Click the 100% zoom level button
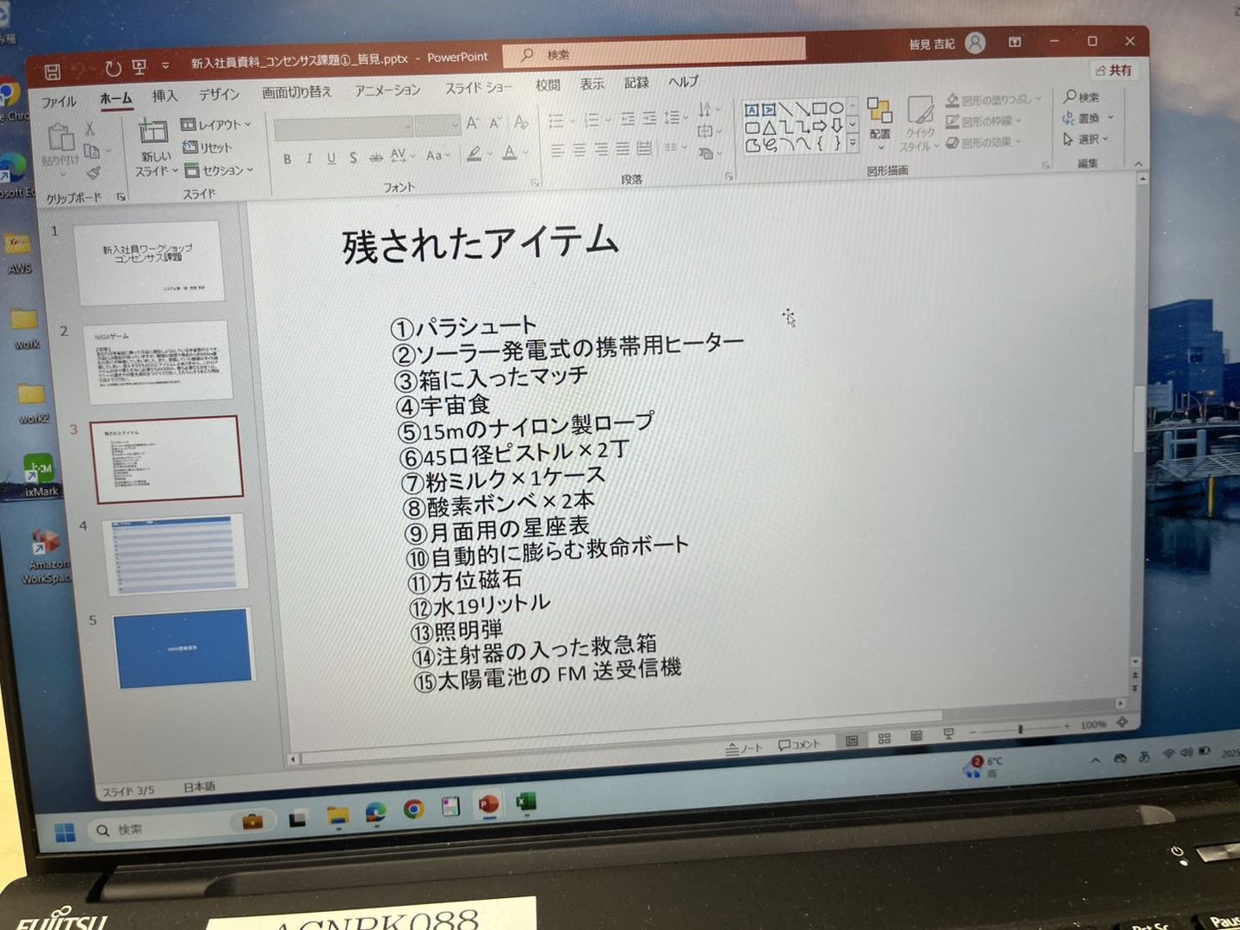 pyautogui.click(x=1093, y=725)
